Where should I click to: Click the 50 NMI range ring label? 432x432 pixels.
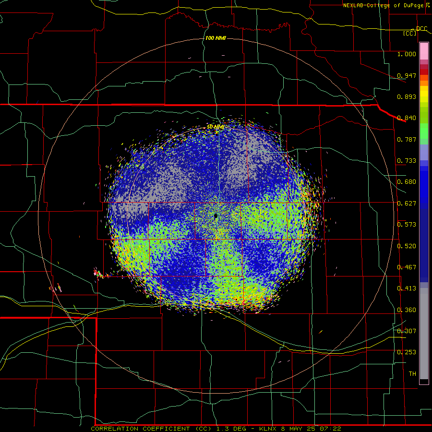tap(216, 127)
